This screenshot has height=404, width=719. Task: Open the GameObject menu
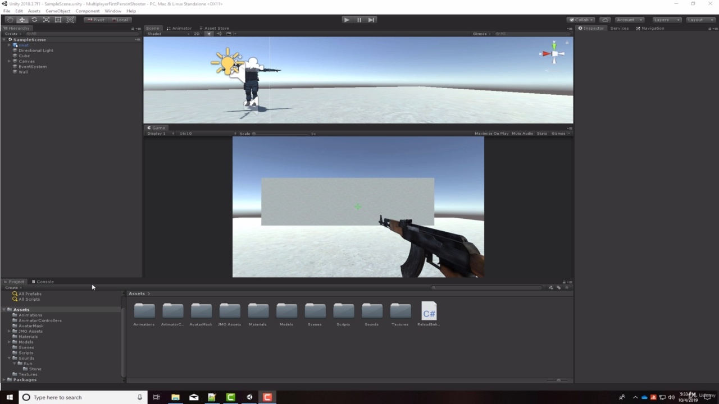(58, 11)
